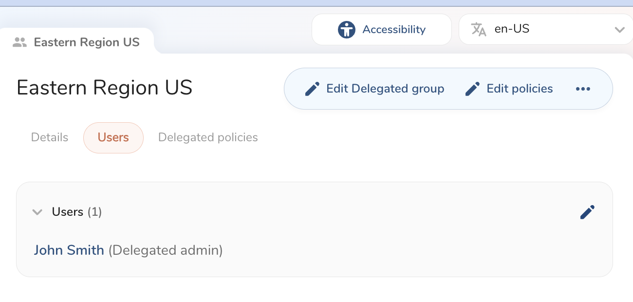The image size is (633, 302).
Task: Click the people icon on the Eastern Region US tab
Action: [x=19, y=42]
